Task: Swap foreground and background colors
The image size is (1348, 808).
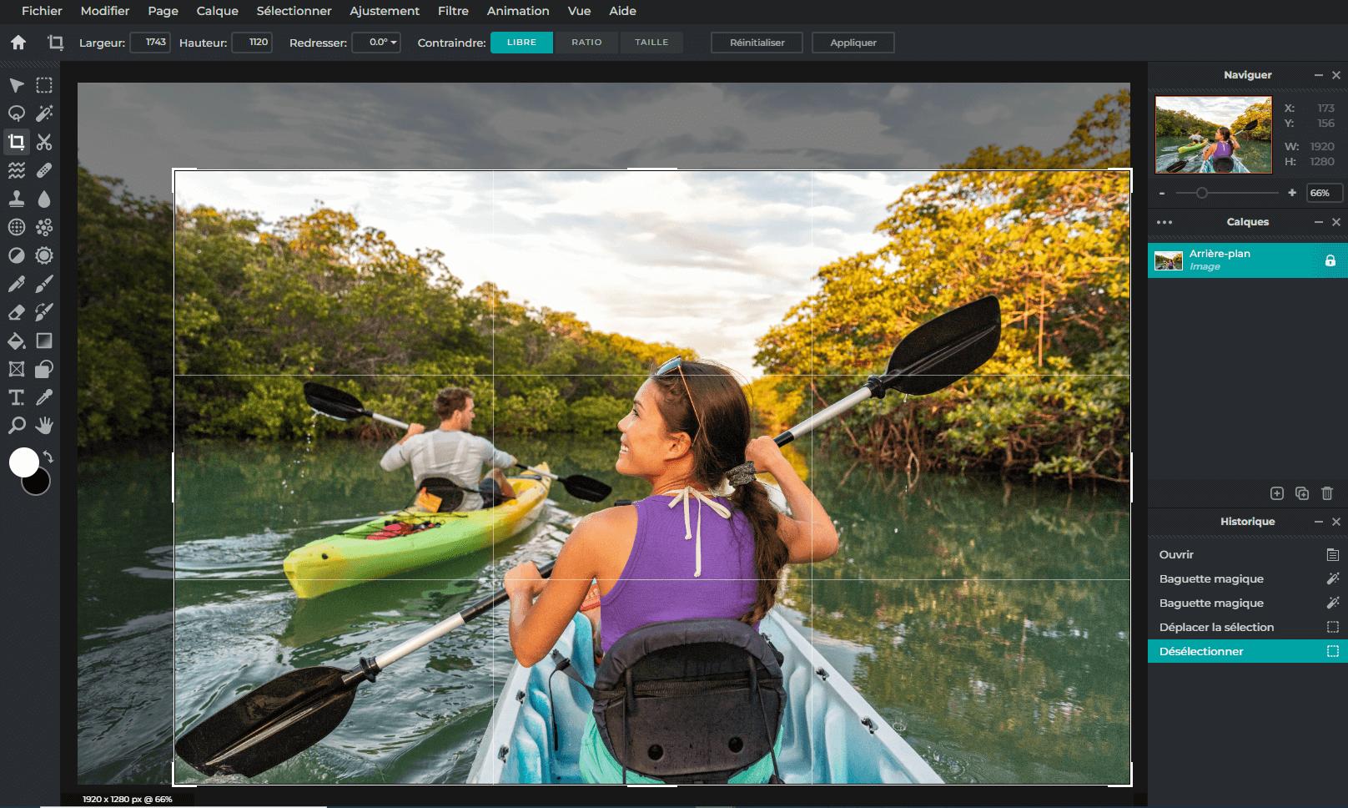Action: 48,457
